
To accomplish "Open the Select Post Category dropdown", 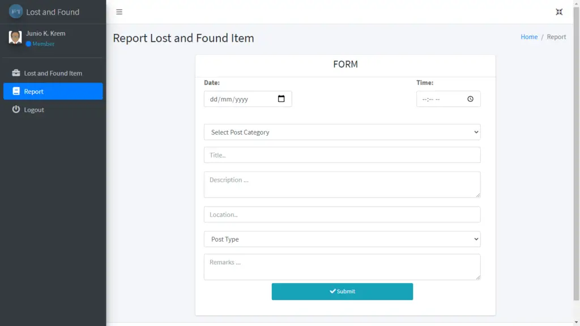I will (x=342, y=132).
